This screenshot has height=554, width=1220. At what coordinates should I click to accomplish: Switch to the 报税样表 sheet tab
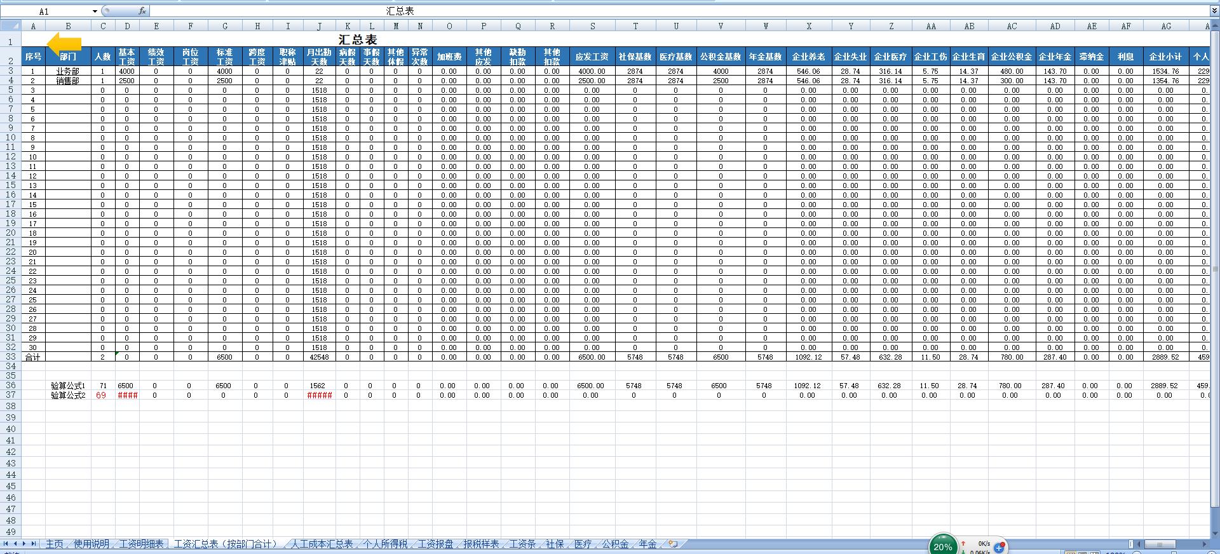click(x=482, y=544)
